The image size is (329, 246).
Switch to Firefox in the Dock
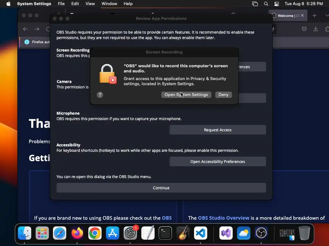[x=77, y=233]
